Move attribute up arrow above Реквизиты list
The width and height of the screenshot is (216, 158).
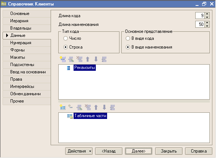[88, 59]
